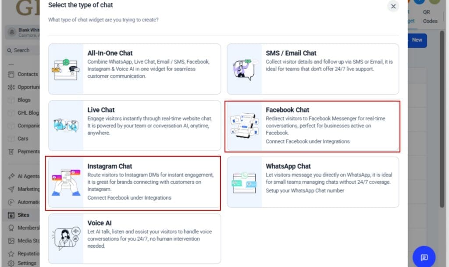
Task: Select the WhatsApp Chat option
Action: click(312, 183)
